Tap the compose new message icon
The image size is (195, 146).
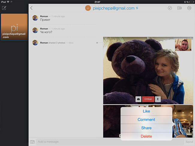coord(4,8)
